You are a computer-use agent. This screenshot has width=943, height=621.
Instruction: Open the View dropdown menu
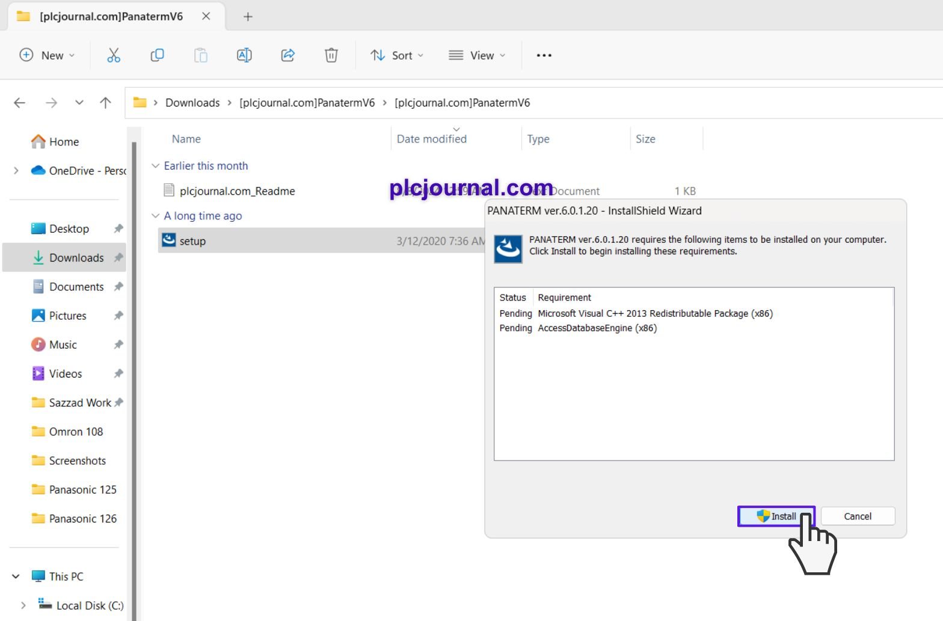(477, 55)
